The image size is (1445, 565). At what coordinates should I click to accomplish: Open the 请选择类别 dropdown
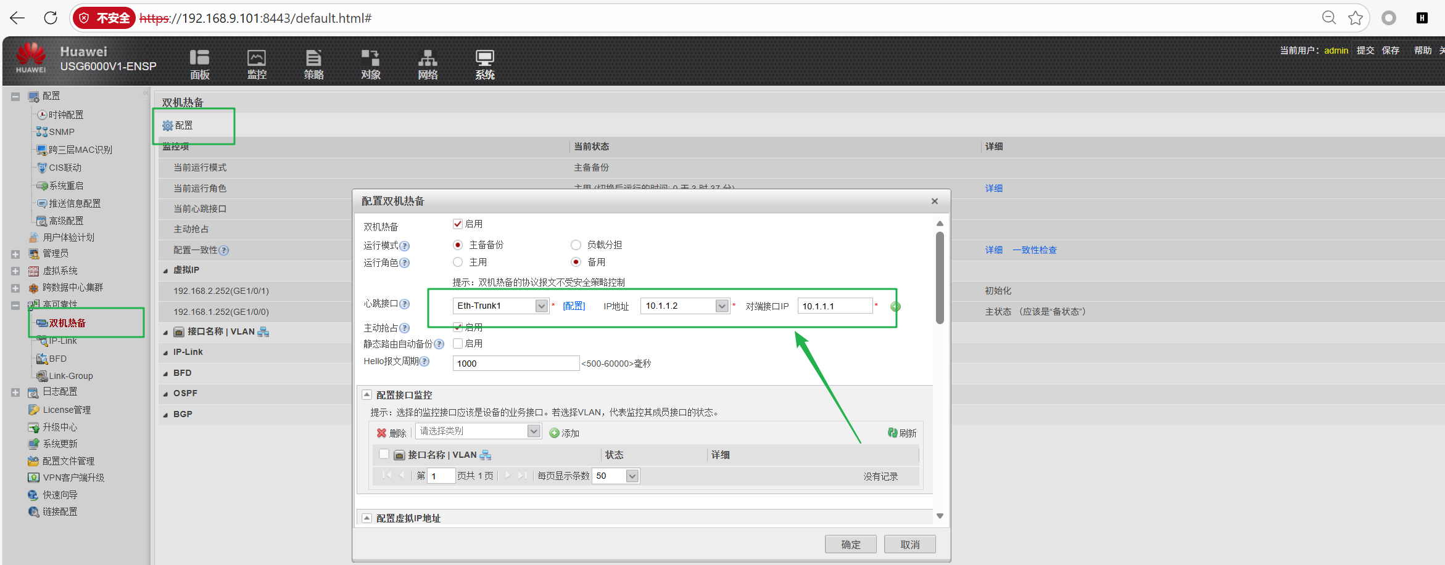pos(534,431)
